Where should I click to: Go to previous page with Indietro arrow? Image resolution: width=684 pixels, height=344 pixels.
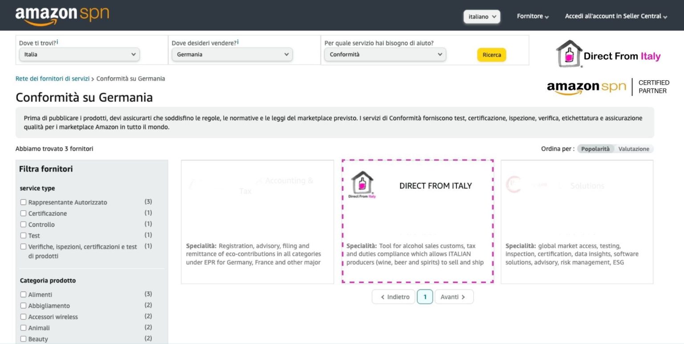tap(394, 297)
